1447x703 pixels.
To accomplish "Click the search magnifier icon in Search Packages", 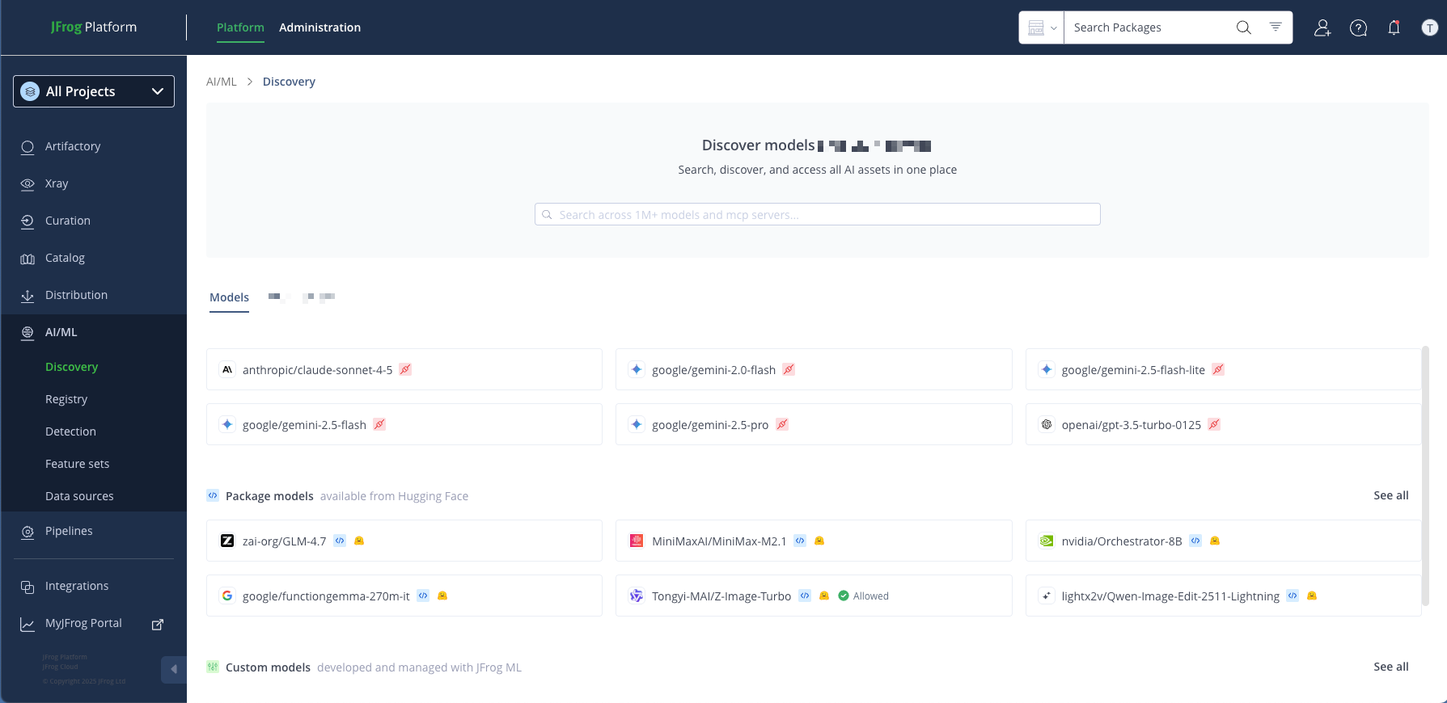I will pos(1243,27).
